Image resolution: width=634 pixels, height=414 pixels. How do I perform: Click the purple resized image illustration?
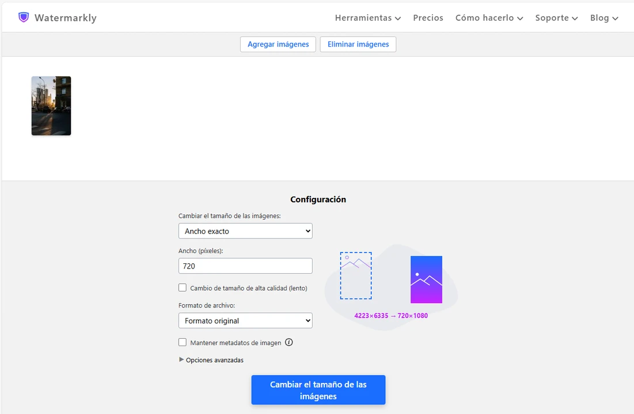(426, 279)
